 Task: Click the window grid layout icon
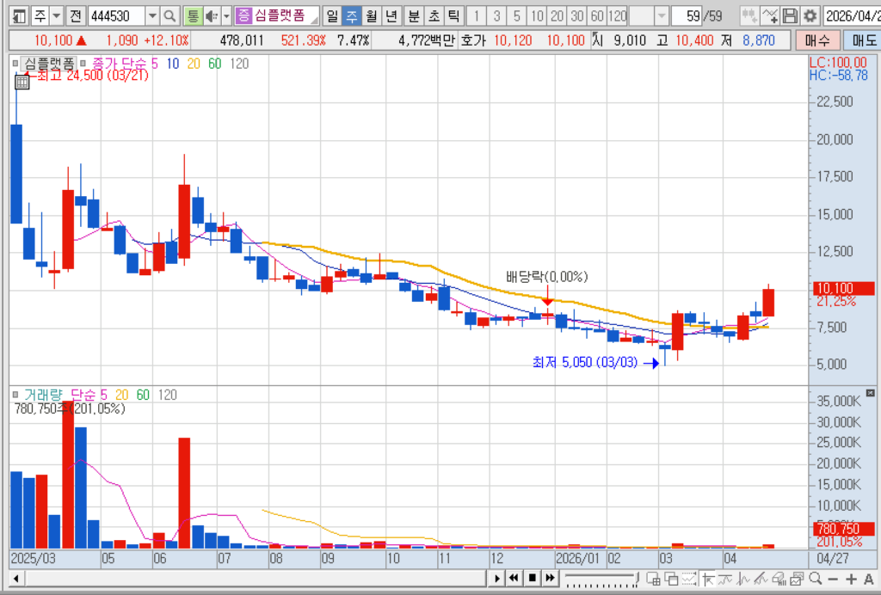(x=654, y=578)
